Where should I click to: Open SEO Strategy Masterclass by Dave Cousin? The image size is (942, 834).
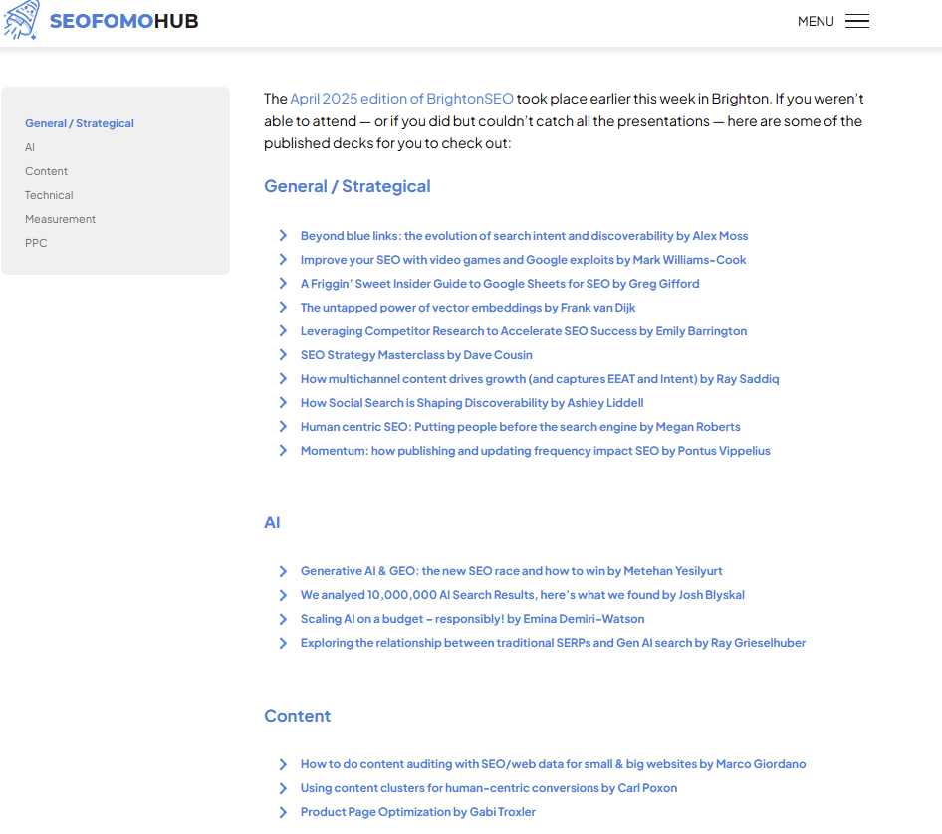[416, 355]
